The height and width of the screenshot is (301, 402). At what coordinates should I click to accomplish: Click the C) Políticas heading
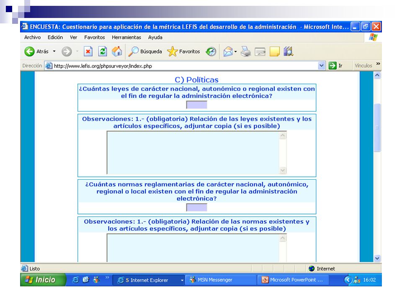pos(197,80)
